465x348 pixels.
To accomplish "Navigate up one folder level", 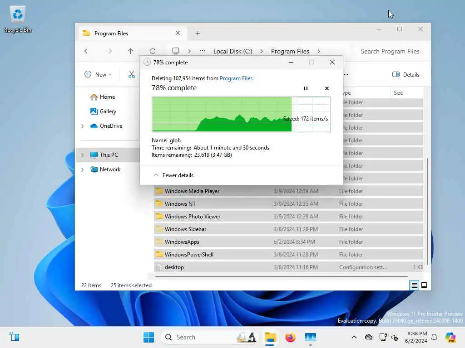I will coord(130,51).
